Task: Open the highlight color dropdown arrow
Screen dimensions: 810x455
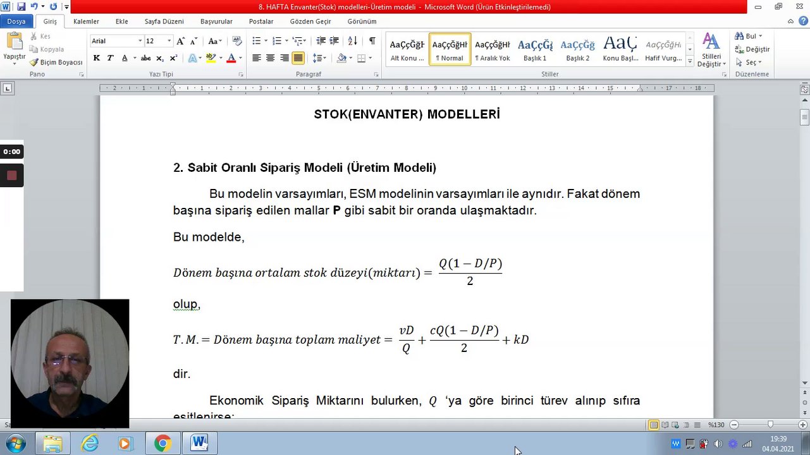Action: pyautogui.click(x=221, y=58)
